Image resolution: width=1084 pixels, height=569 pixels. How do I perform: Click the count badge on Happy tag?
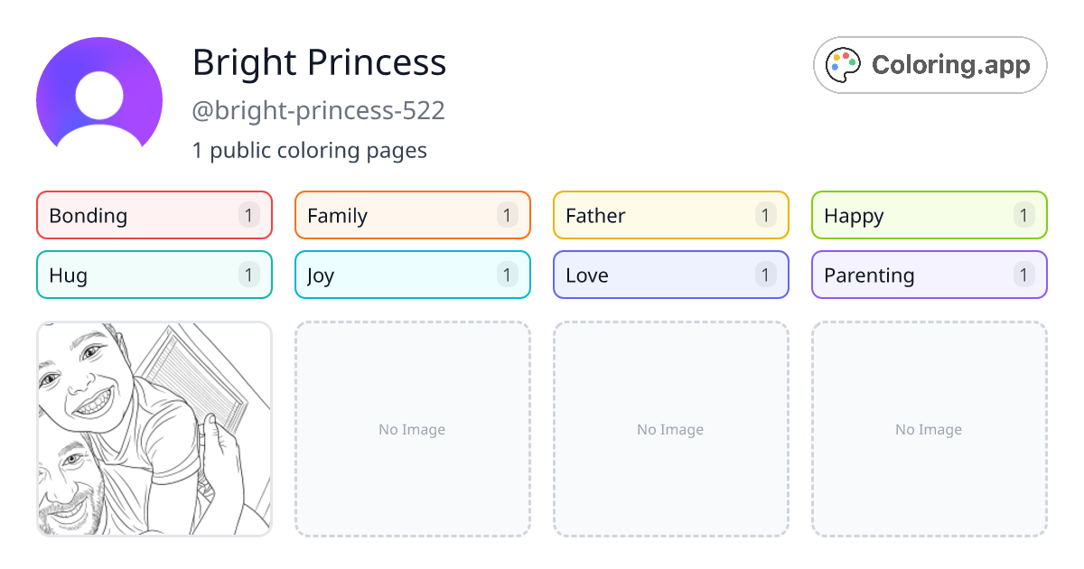click(1023, 215)
